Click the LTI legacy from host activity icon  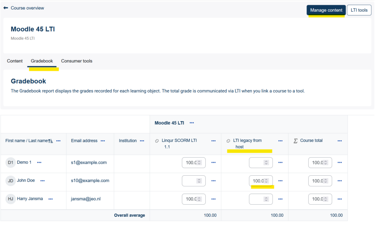[228, 141]
